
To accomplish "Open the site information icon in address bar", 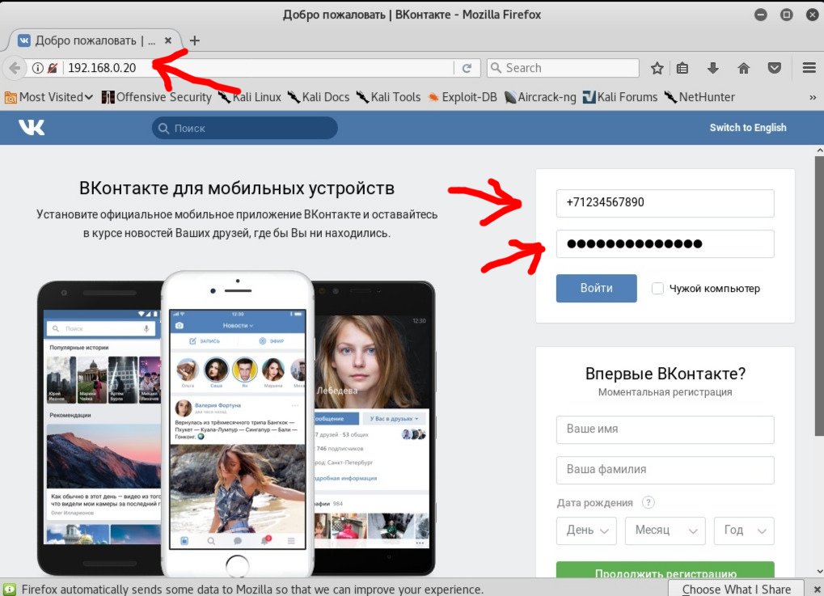I will 37,68.
